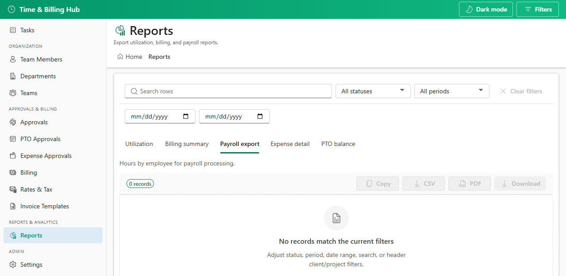Image resolution: width=566 pixels, height=276 pixels.
Task: Open Team Members in sidebar
Action: pos(53,59)
